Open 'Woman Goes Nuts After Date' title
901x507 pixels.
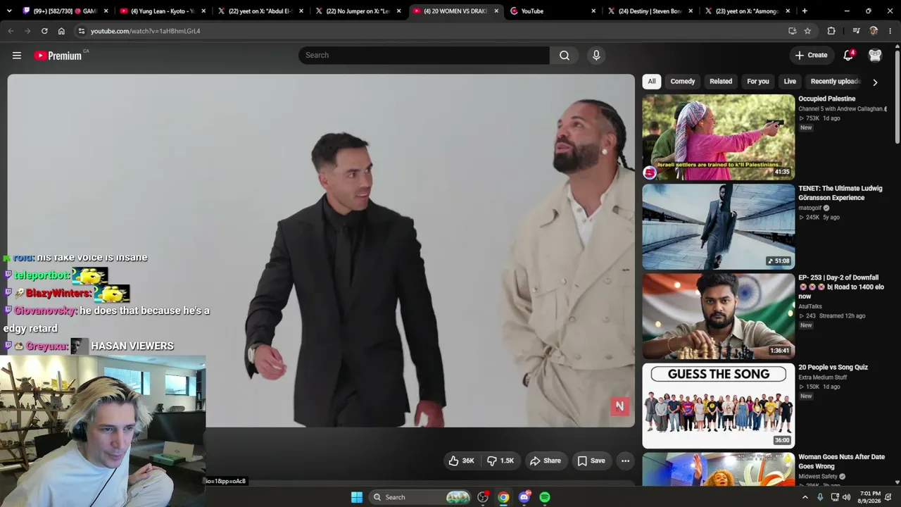(x=841, y=461)
